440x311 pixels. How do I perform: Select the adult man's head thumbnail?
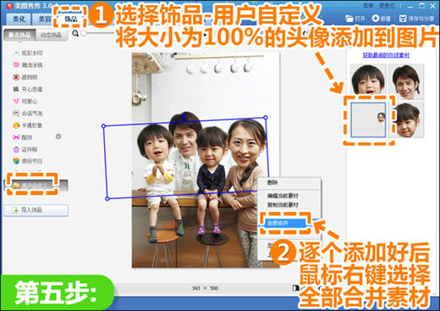click(x=406, y=81)
